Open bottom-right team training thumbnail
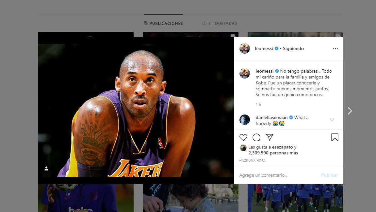This screenshot has height=212, width=376. pos(295,198)
